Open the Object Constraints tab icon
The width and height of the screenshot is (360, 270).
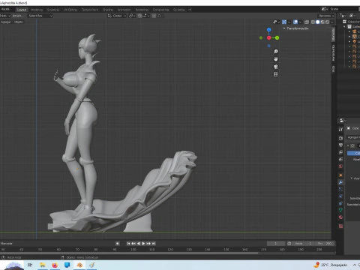coord(340,203)
